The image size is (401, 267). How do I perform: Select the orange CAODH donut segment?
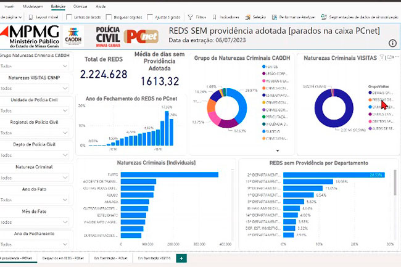pos(211,105)
